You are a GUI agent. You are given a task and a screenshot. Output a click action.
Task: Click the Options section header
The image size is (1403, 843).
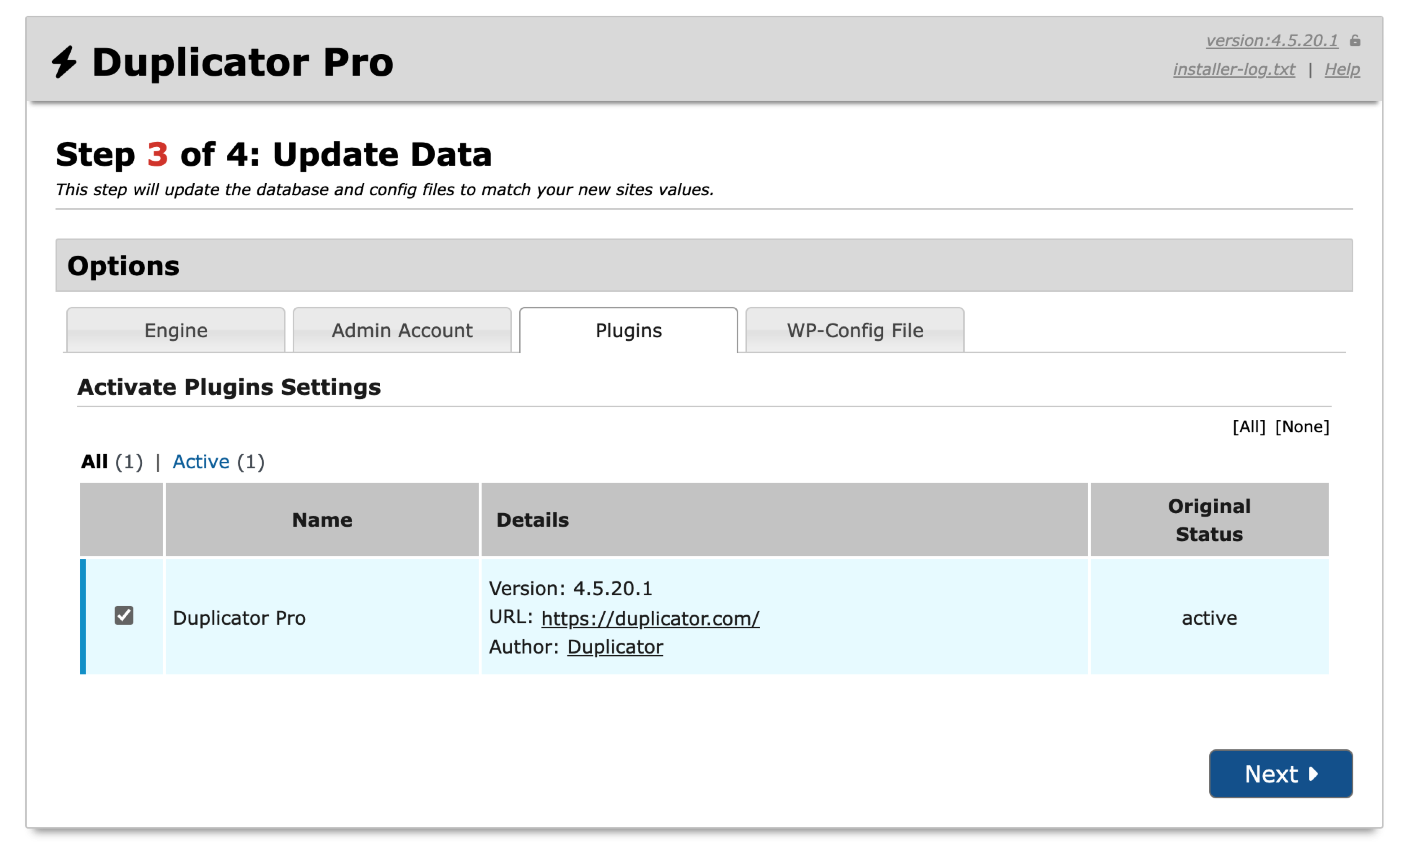(x=704, y=265)
